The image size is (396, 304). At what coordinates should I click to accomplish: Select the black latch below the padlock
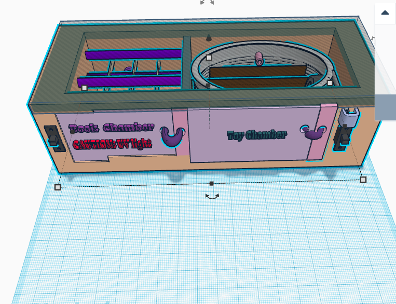343,139
